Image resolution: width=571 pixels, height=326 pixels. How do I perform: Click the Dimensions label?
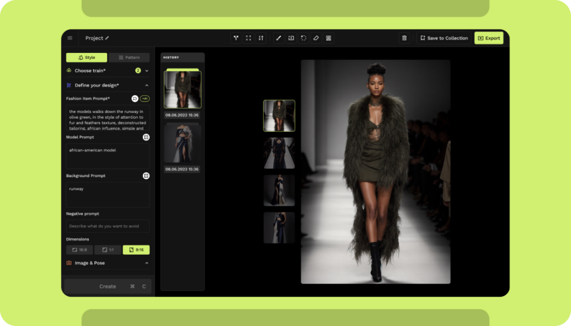78,239
